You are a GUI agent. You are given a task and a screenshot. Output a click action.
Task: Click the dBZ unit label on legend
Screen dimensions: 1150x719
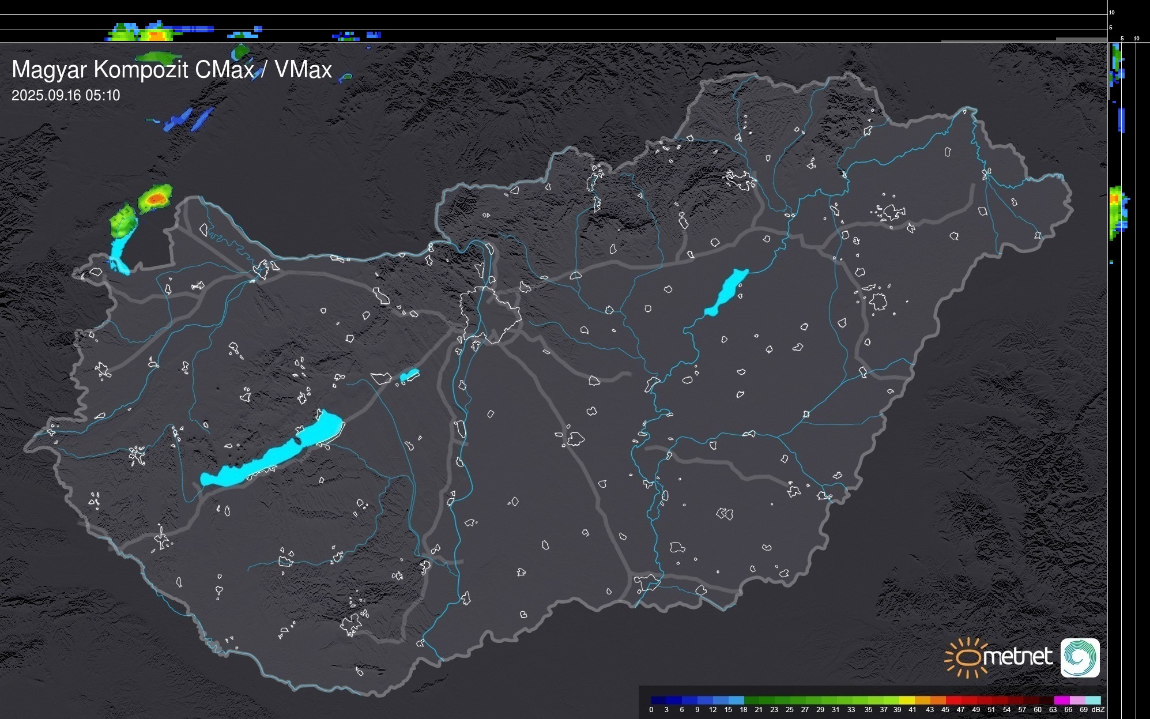point(1098,710)
